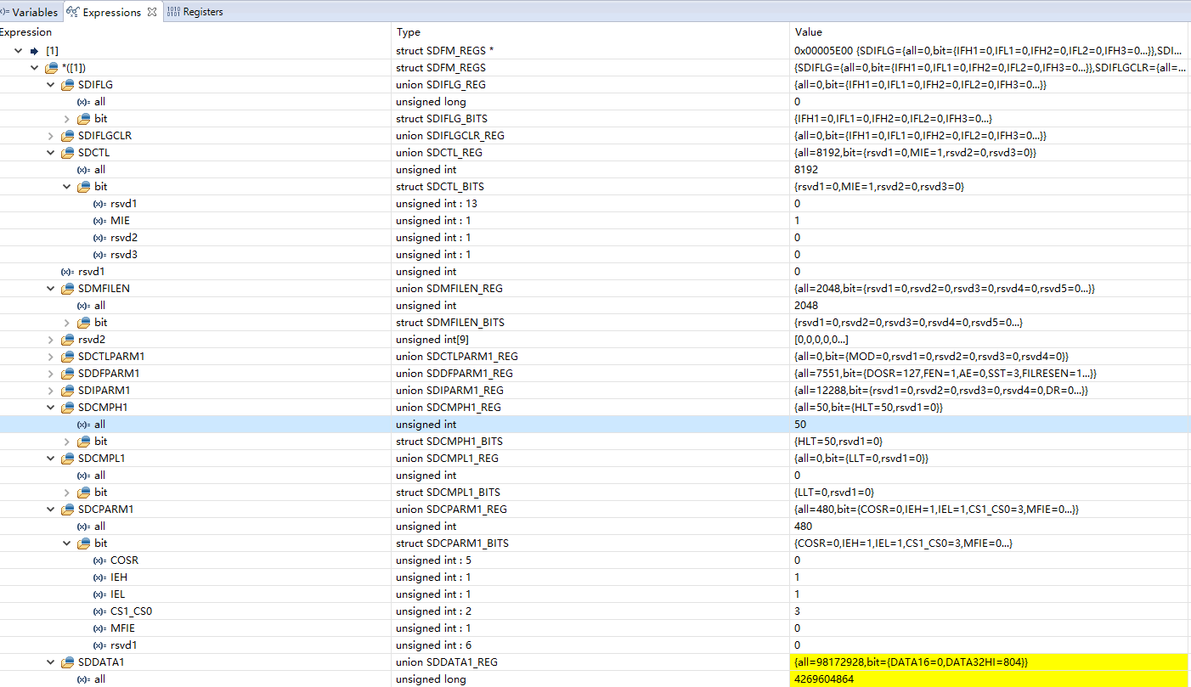
Task: Collapse the SDCTL node
Action: [x=51, y=153]
